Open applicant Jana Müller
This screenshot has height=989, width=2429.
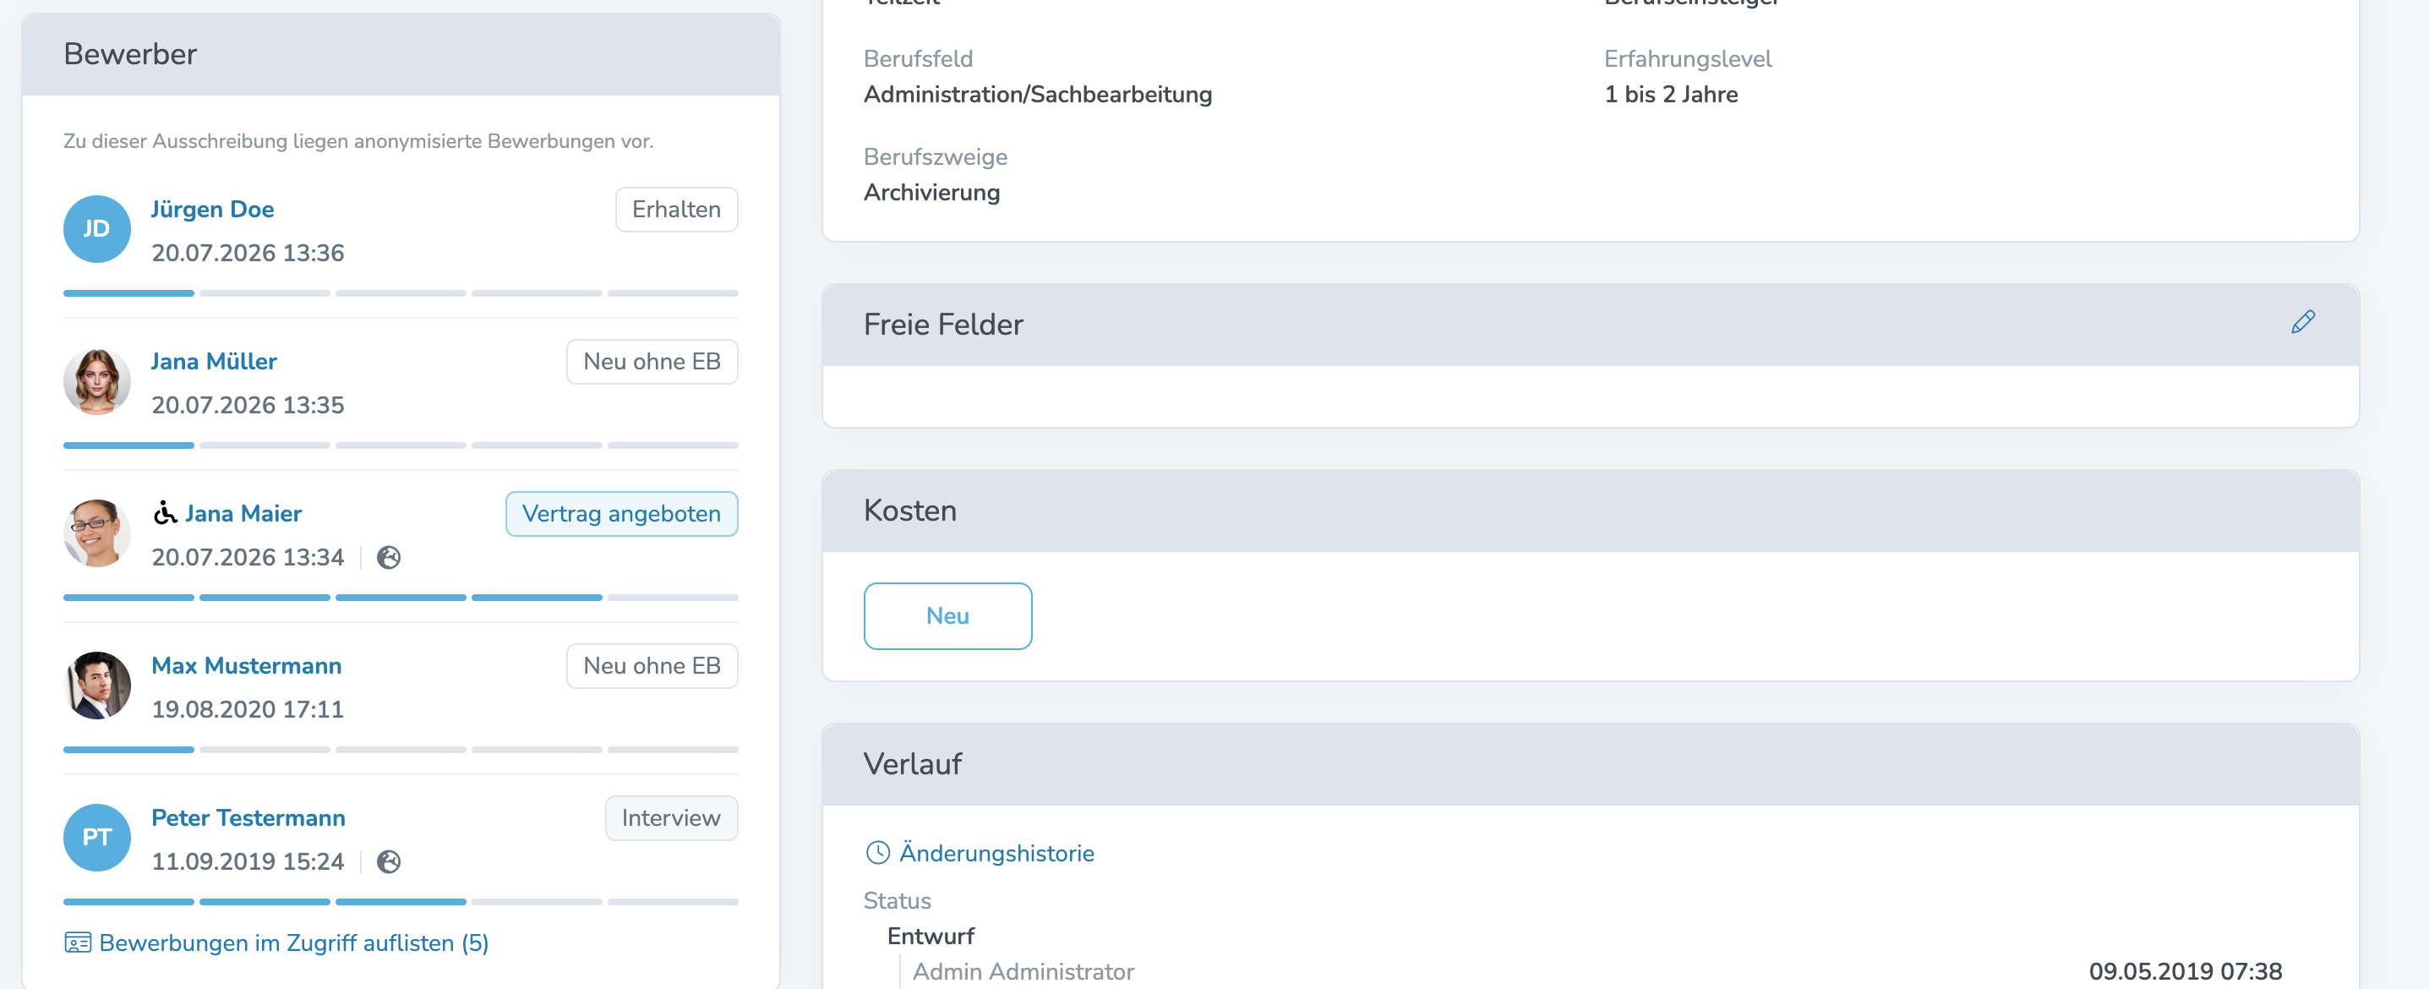(213, 361)
